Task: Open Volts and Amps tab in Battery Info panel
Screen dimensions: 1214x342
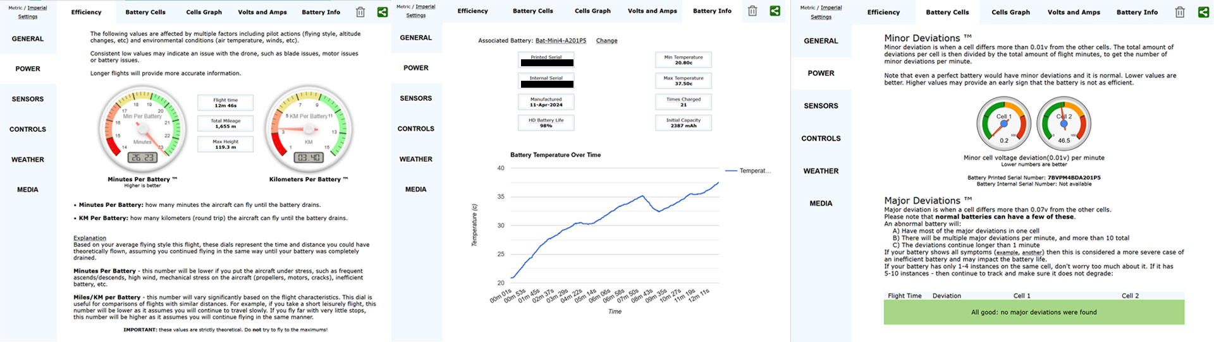Action: (653, 11)
